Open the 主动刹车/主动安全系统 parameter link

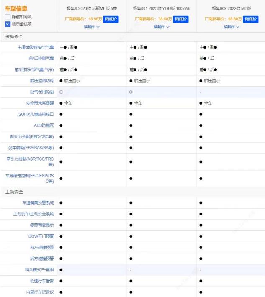click(33, 214)
